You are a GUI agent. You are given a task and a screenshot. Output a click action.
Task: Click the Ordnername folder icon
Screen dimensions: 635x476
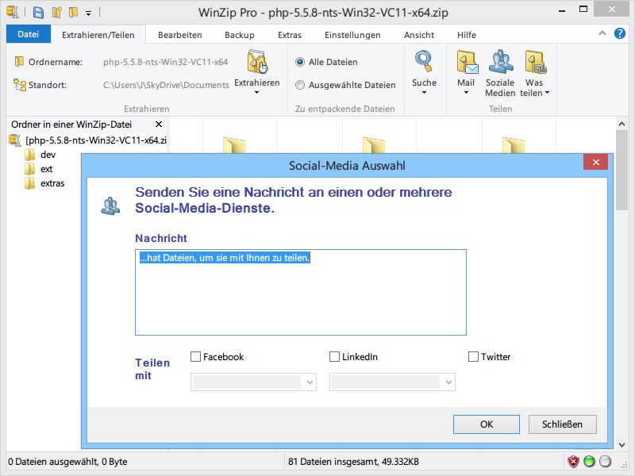[x=19, y=62]
